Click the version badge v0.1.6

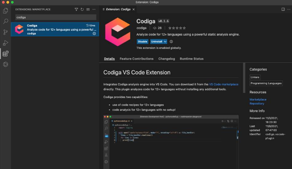point(164,21)
